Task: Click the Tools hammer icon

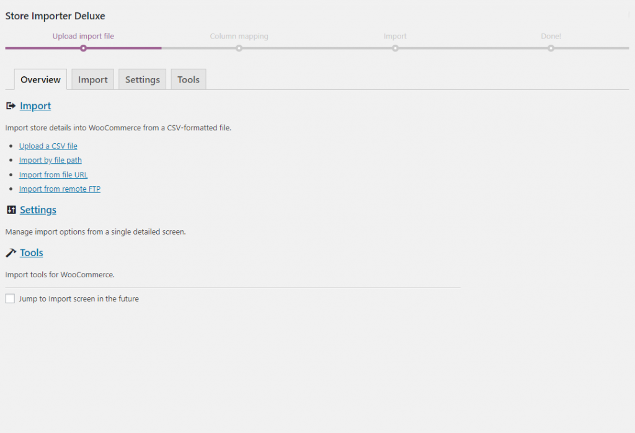Action: pyautogui.click(x=11, y=252)
